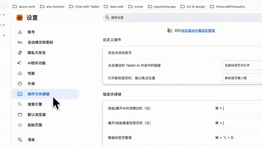This screenshot has width=262, height=147.
Task: Close the left panel with the X icon
Action: click(x=4, y=35)
